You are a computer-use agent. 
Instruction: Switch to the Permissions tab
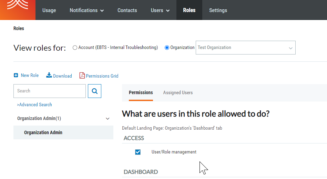coord(141,93)
